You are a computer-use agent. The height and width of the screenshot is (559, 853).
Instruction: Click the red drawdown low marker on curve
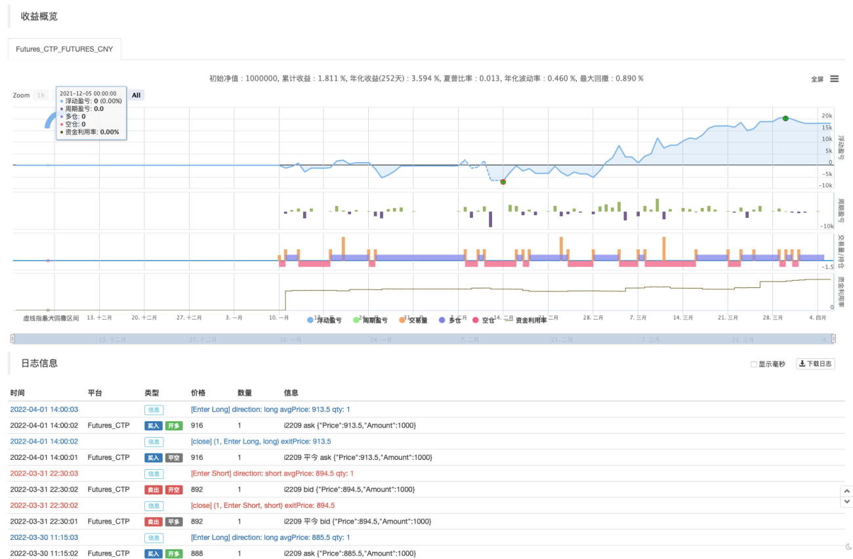coord(503,181)
